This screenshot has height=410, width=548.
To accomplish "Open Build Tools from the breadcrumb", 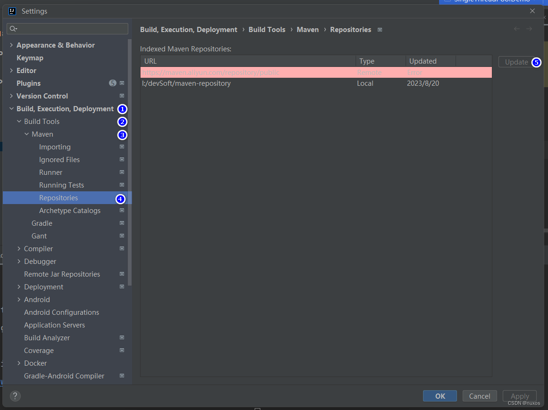I will coord(267,29).
